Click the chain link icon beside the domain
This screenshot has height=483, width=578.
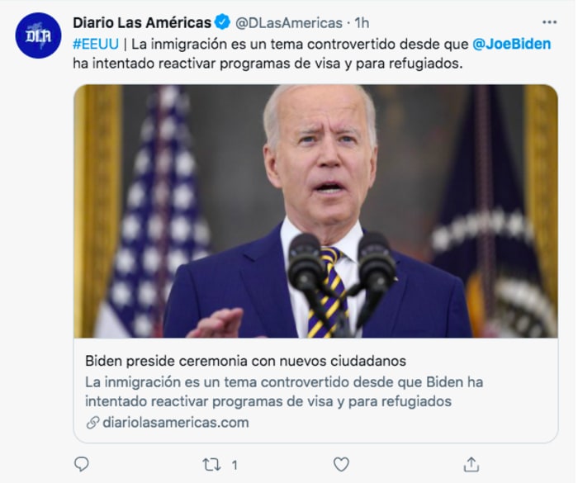tap(92, 423)
